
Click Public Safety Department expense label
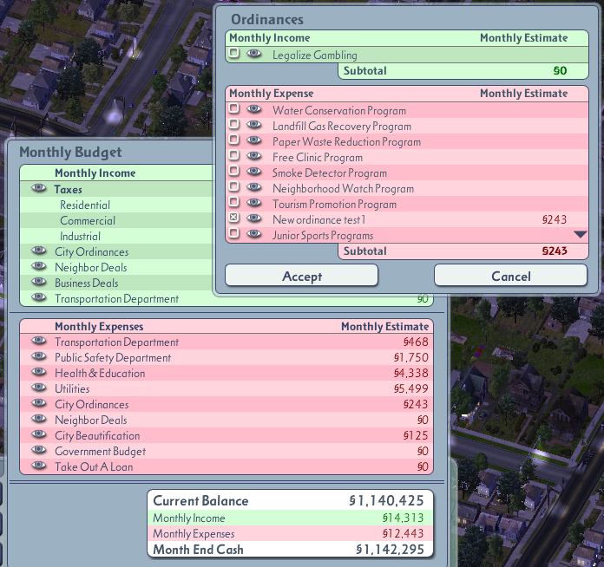[113, 357]
